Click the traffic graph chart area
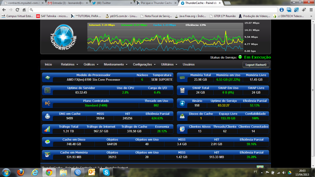This screenshot has width=315, height=177. pyautogui.click(x=165, y=37)
